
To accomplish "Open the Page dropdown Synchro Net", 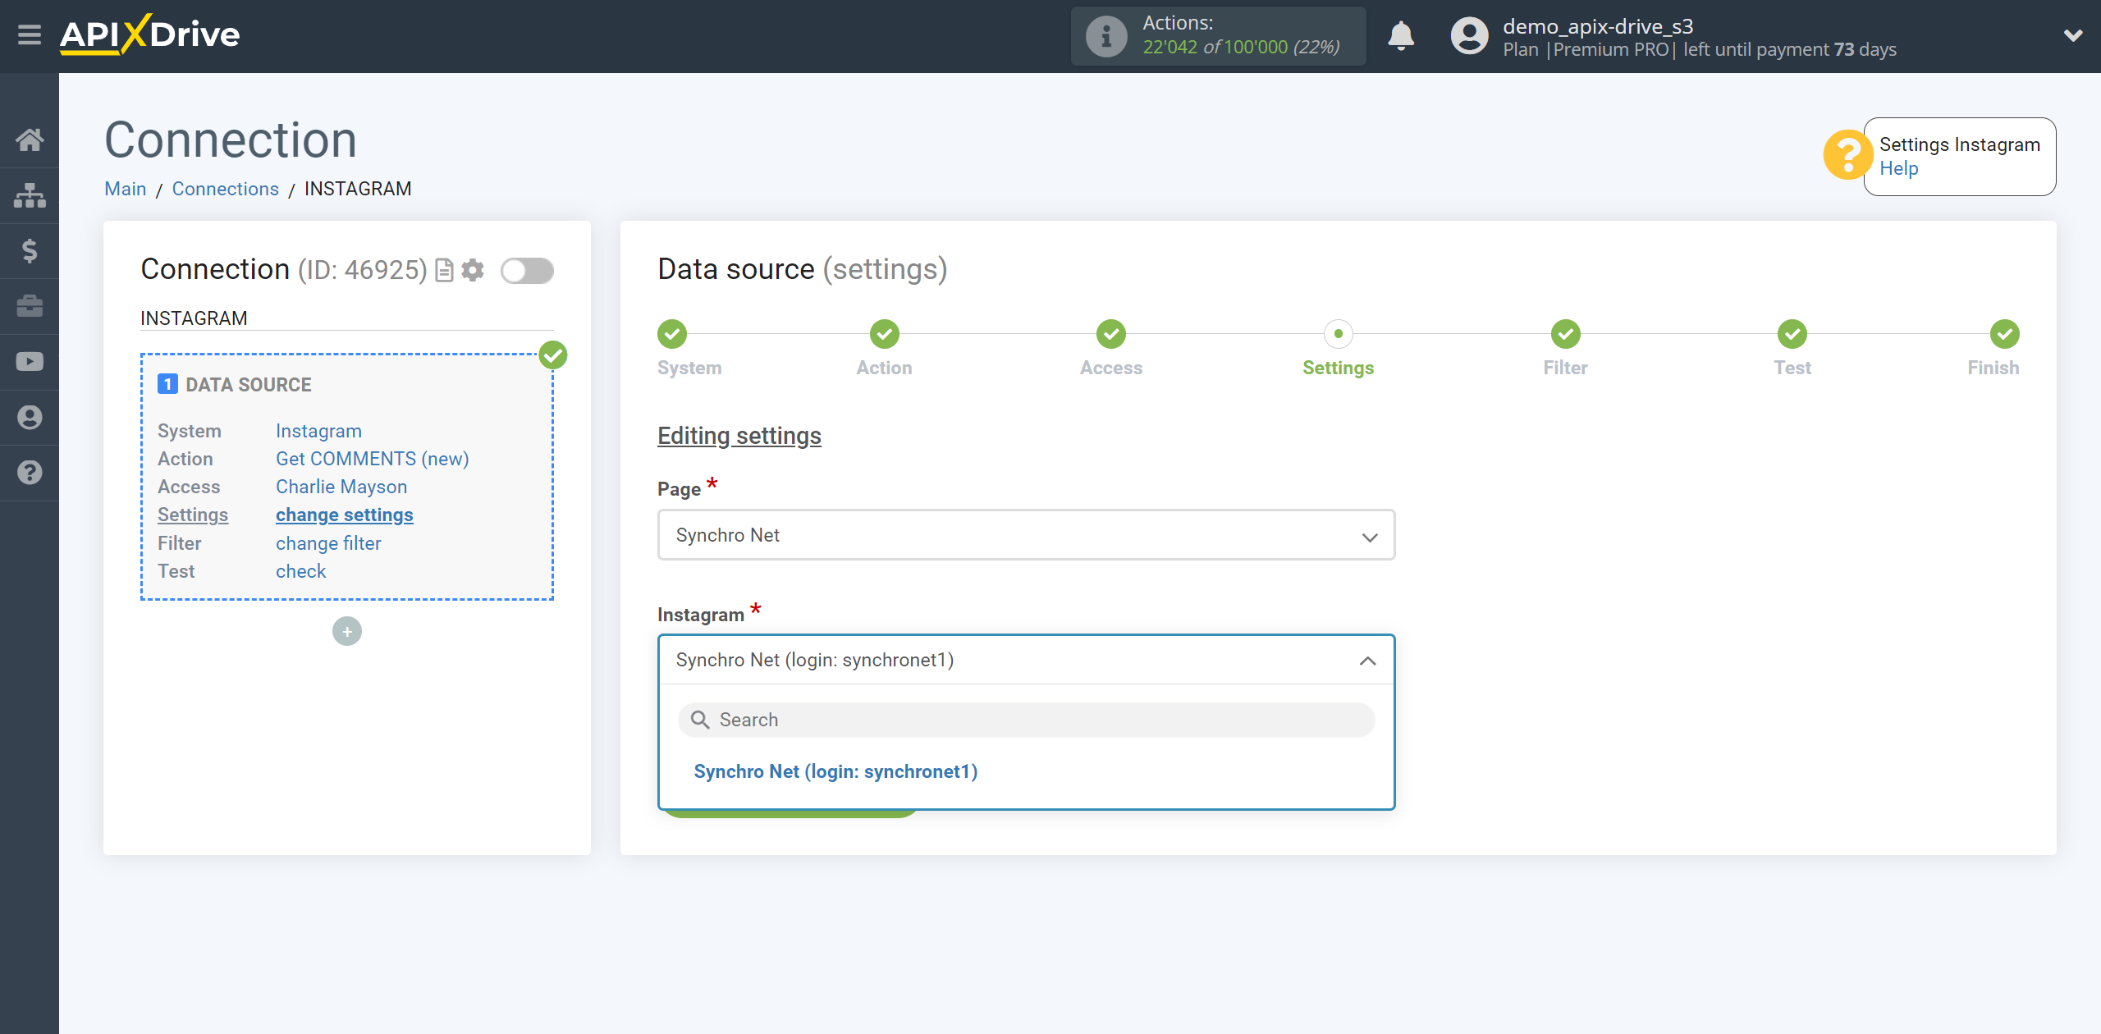I will coord(1026,535).
